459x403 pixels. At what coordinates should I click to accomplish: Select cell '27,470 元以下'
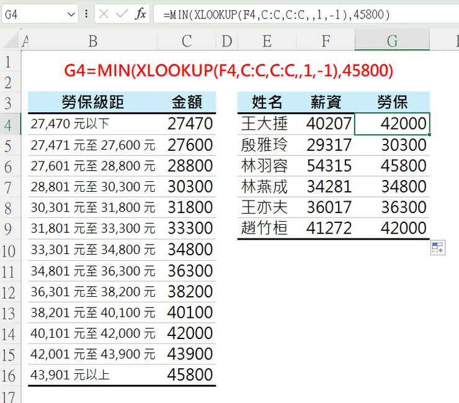coord(93,124)
